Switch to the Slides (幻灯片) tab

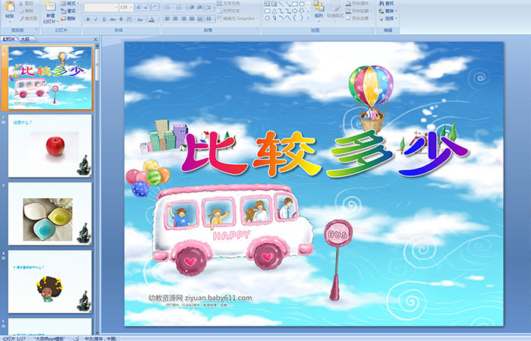click(9, 38)
